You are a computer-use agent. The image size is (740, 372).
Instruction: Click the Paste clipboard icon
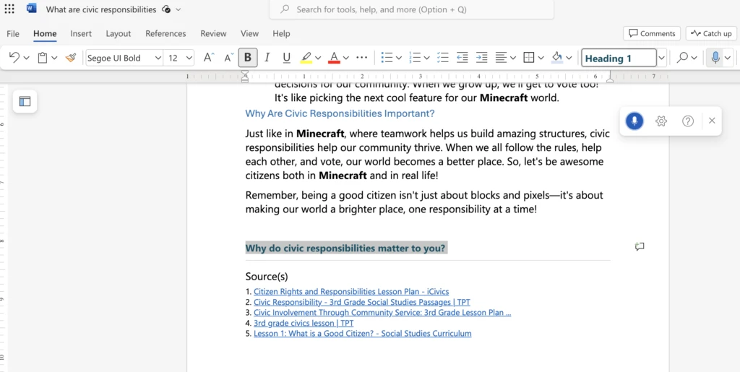click(43, 58)
